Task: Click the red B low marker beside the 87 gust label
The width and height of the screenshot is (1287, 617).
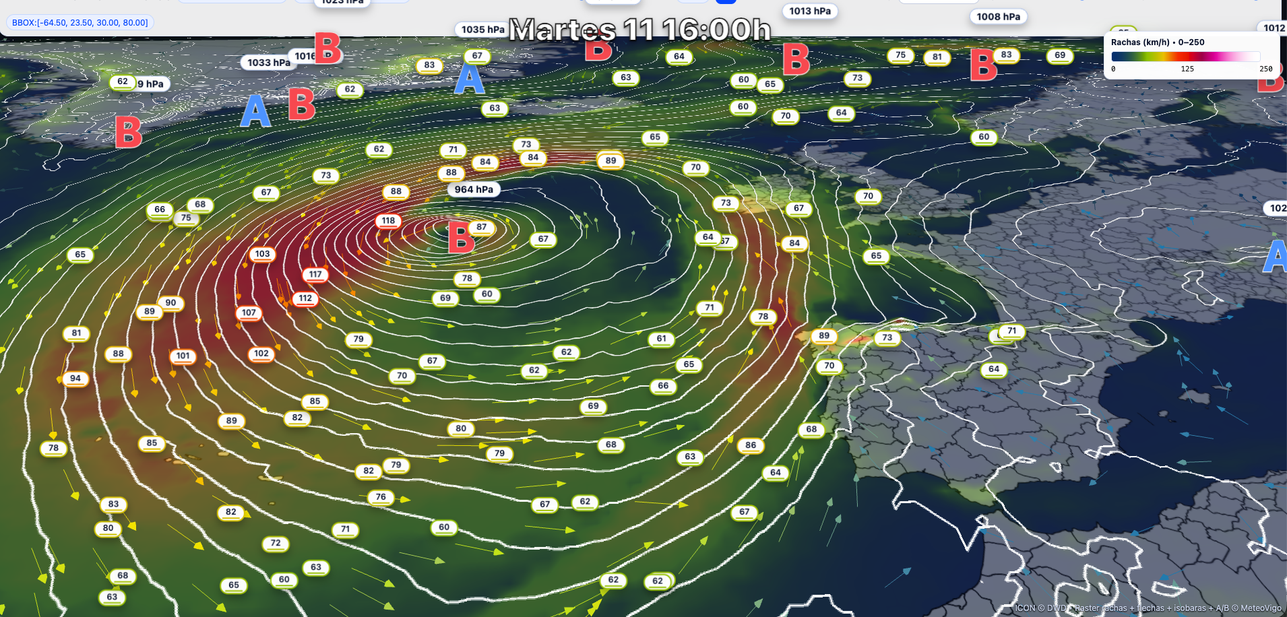Action: 462,238
